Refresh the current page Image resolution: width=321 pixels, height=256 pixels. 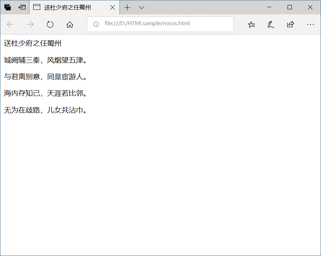[50, 24]
